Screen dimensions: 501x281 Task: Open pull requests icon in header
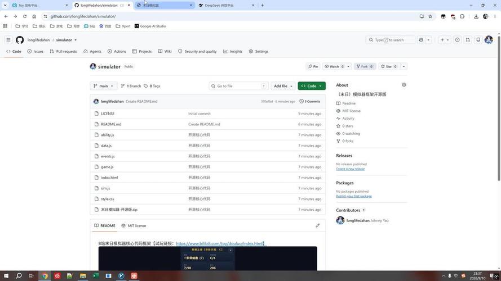tap(468, 40)
